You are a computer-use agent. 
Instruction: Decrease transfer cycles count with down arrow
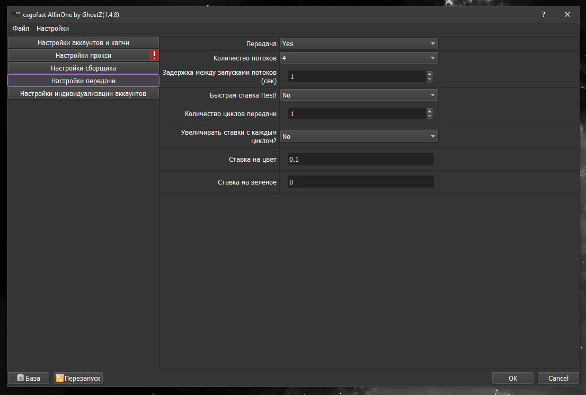(x=429, y=116)
